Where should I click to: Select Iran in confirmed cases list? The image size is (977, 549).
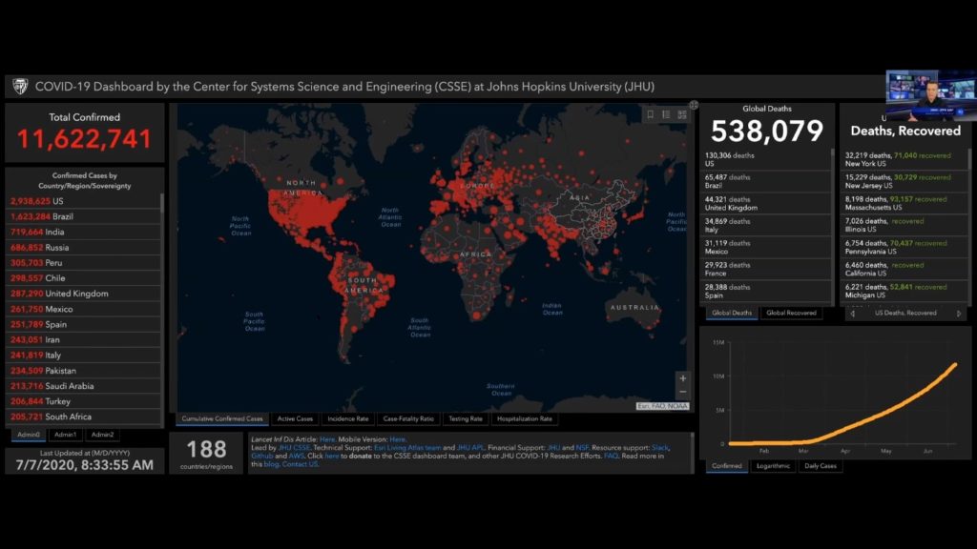coord(84,340)
